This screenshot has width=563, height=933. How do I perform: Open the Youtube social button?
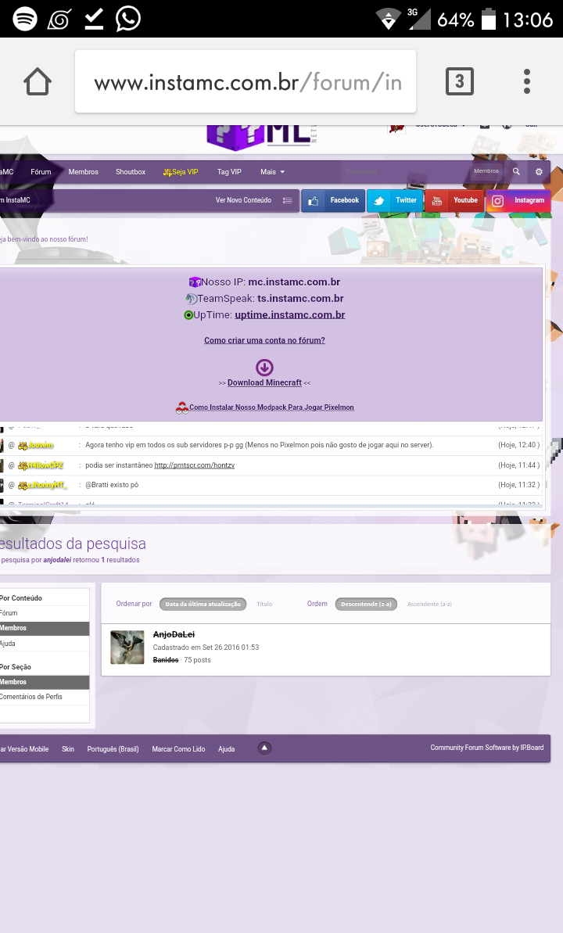click(x=454, y=200)
